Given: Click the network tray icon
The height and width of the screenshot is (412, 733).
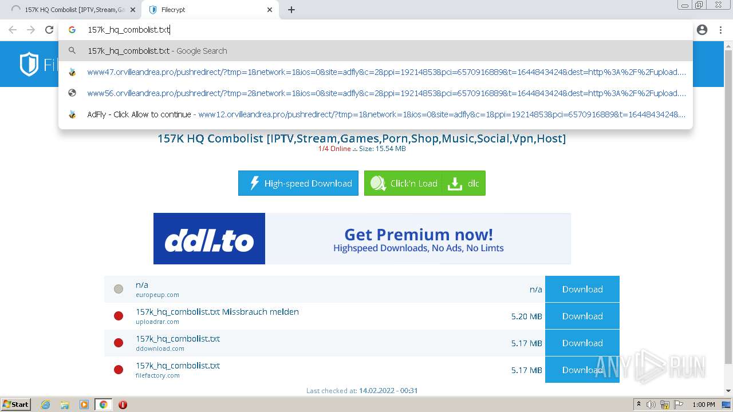Looking at the screenshot, I should point(665,405).
